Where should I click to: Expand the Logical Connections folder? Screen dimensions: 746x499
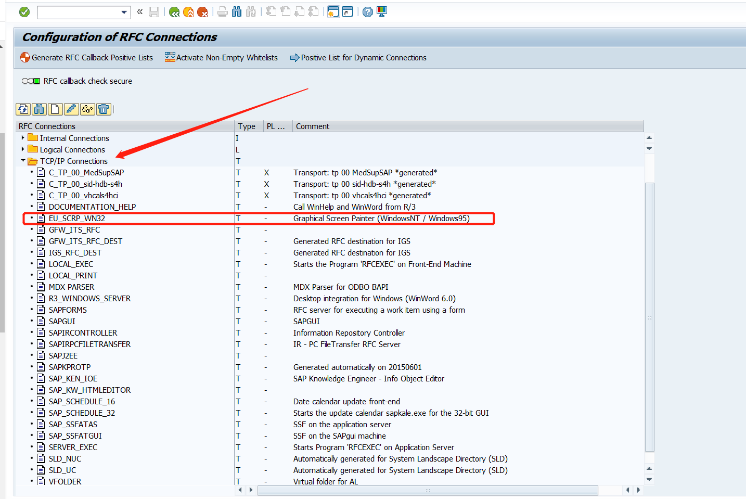pos(22,149)
